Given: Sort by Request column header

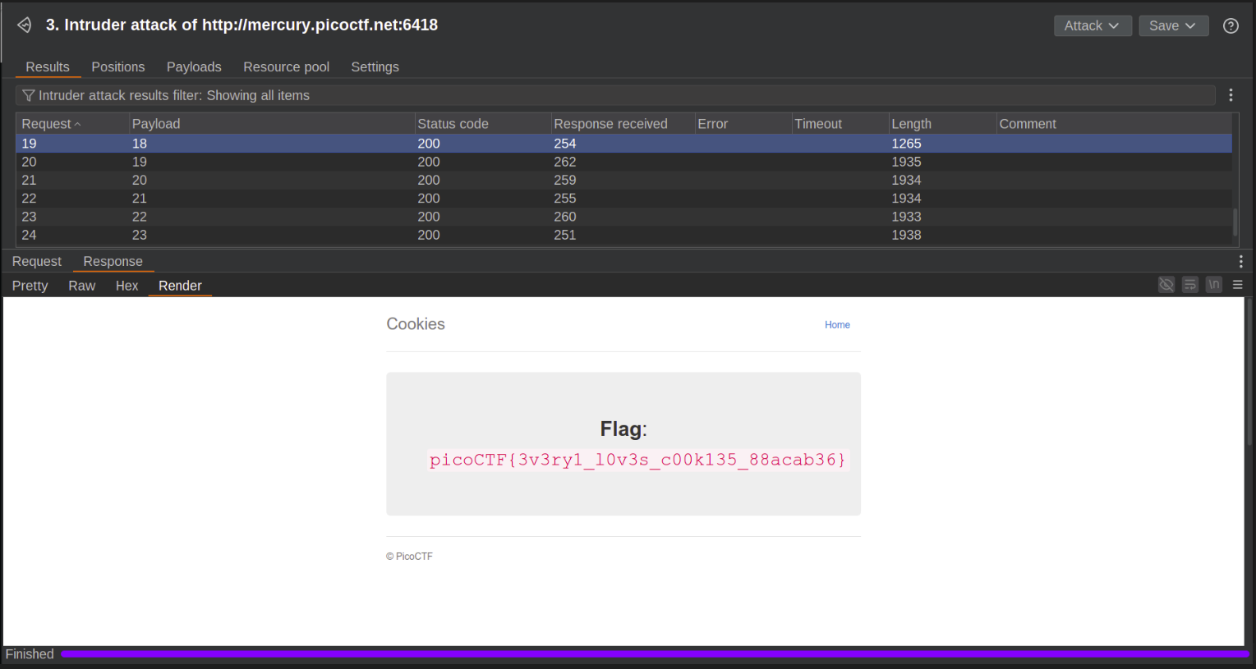Looking at the screenshot, I should coord(72,124).
